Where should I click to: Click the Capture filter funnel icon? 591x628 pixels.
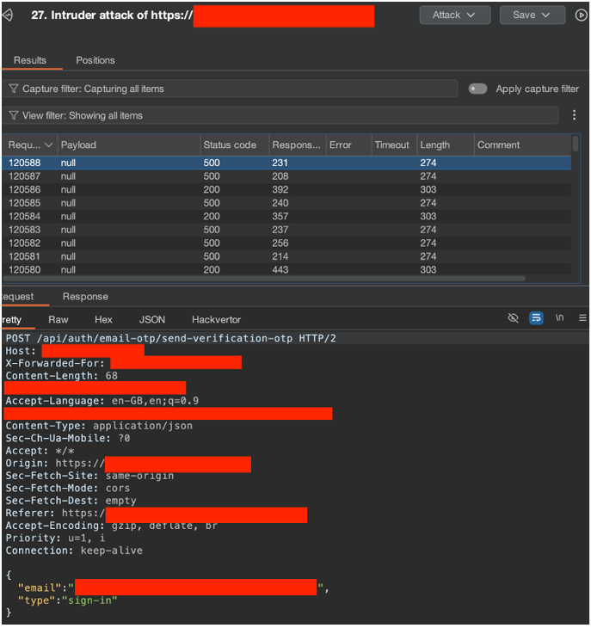14,89
